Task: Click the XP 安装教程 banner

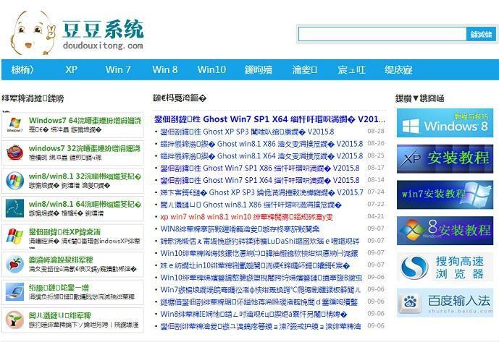Action: pyautogui.click(x=445, y=158)
